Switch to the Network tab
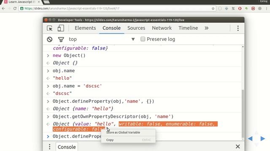The image size is (270, 151). point(162,28)
